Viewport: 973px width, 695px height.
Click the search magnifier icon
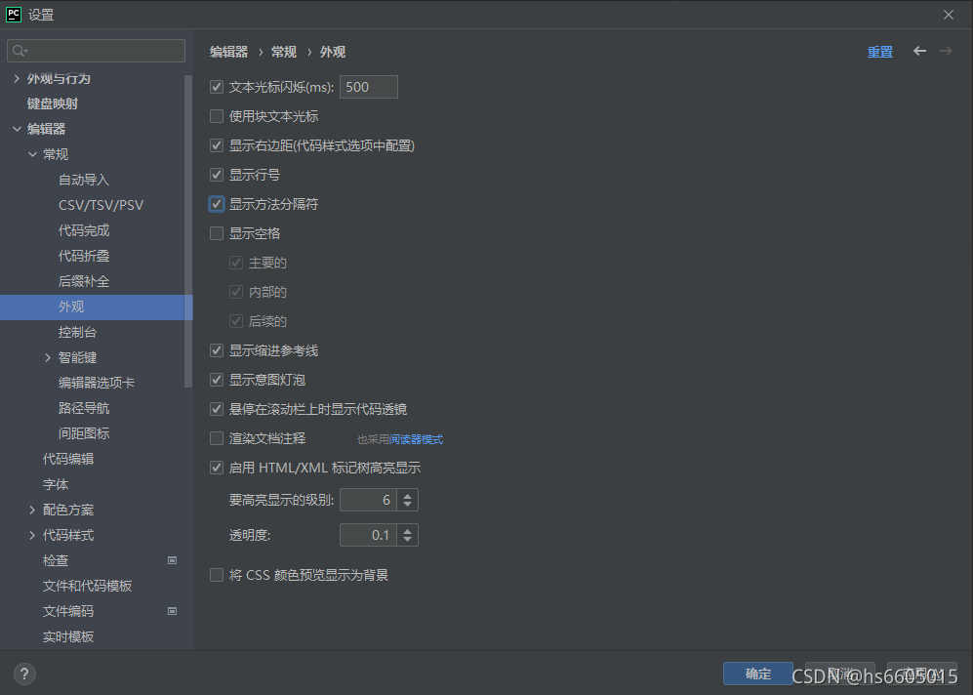(20, 51)
